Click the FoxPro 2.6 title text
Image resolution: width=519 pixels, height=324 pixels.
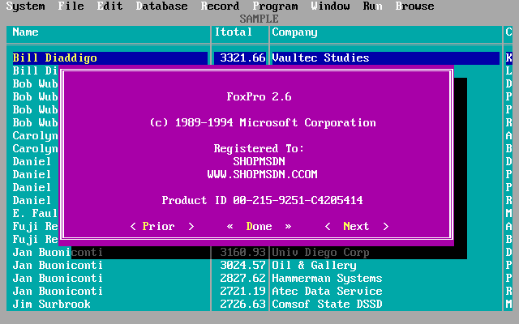coord(259,97)
